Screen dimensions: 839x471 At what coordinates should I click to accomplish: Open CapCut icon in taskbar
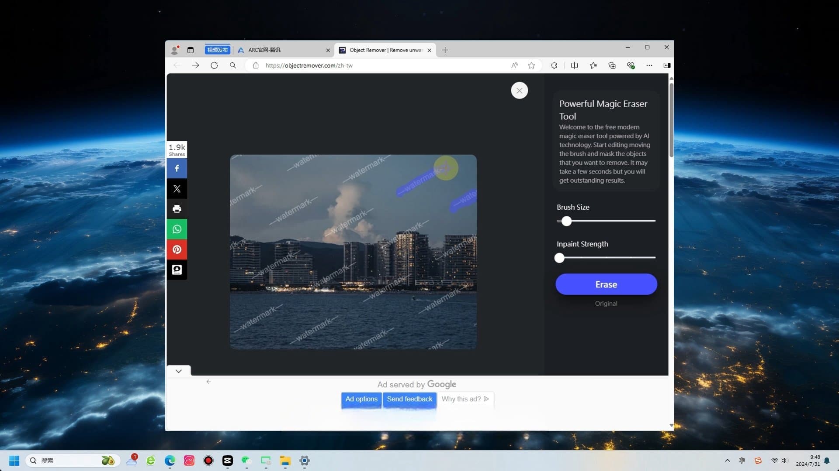point(227,461)
